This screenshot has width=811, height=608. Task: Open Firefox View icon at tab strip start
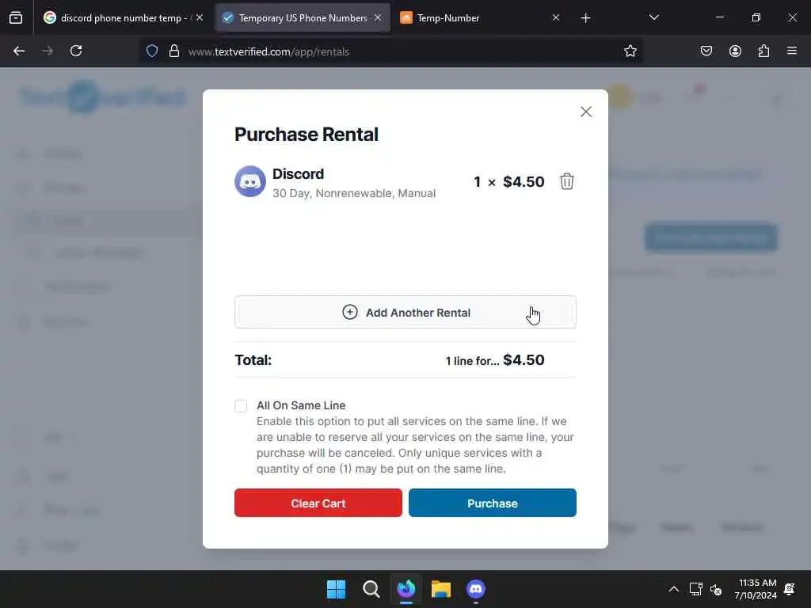[16, 18]
